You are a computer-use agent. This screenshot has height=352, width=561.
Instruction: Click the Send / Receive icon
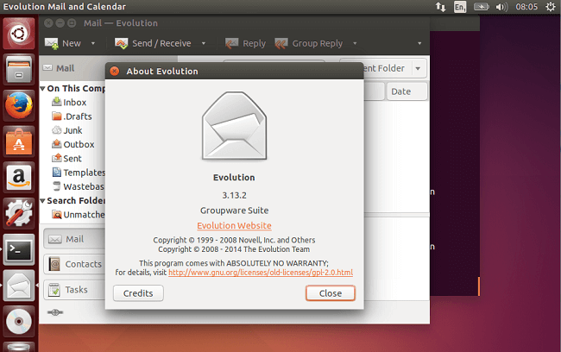(x=122, y=44)
